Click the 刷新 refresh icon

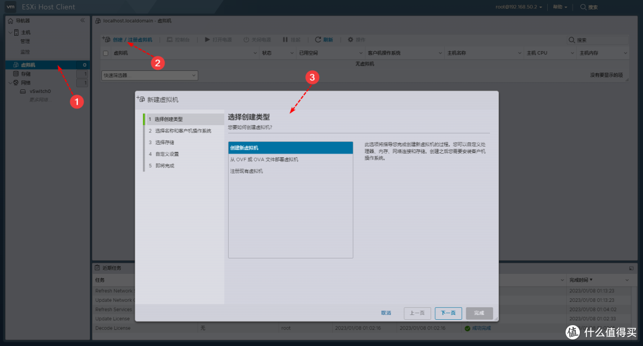(x=317, y=39)
